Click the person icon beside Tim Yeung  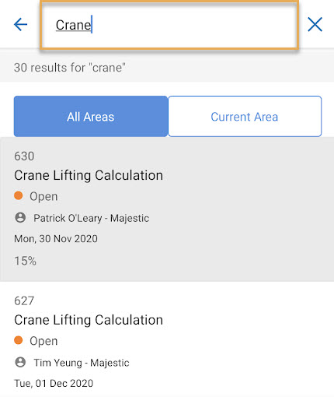click(20, 362)
